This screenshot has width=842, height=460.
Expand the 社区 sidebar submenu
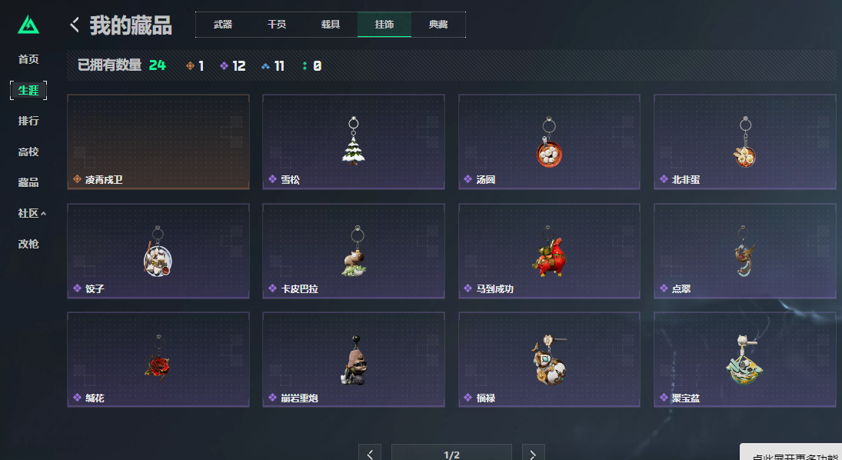tap(32, 213)
